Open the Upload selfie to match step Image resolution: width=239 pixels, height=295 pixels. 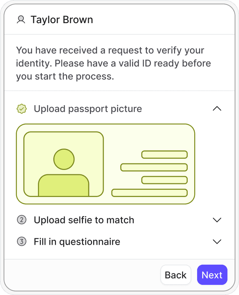[84, 220]
